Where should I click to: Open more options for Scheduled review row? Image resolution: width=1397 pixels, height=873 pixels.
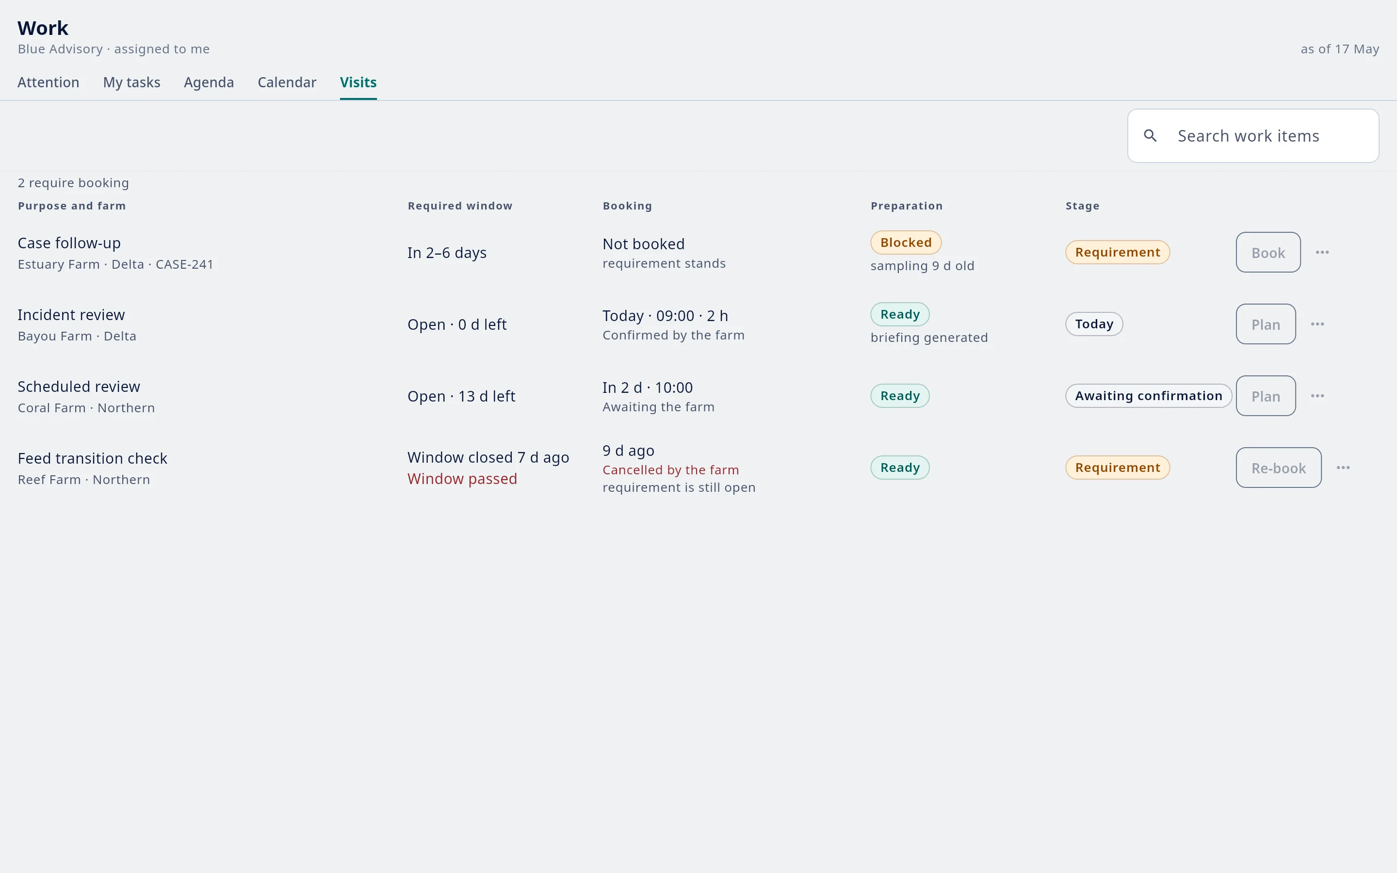coord(1317,395)
